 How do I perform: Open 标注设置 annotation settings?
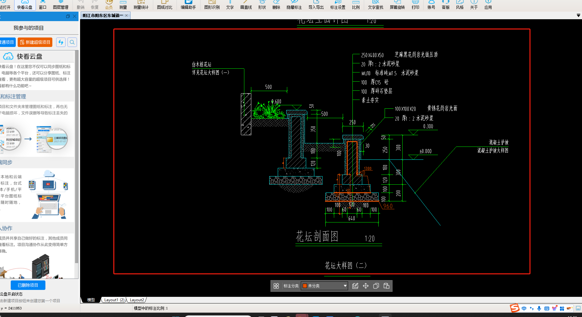click(338, 5)
